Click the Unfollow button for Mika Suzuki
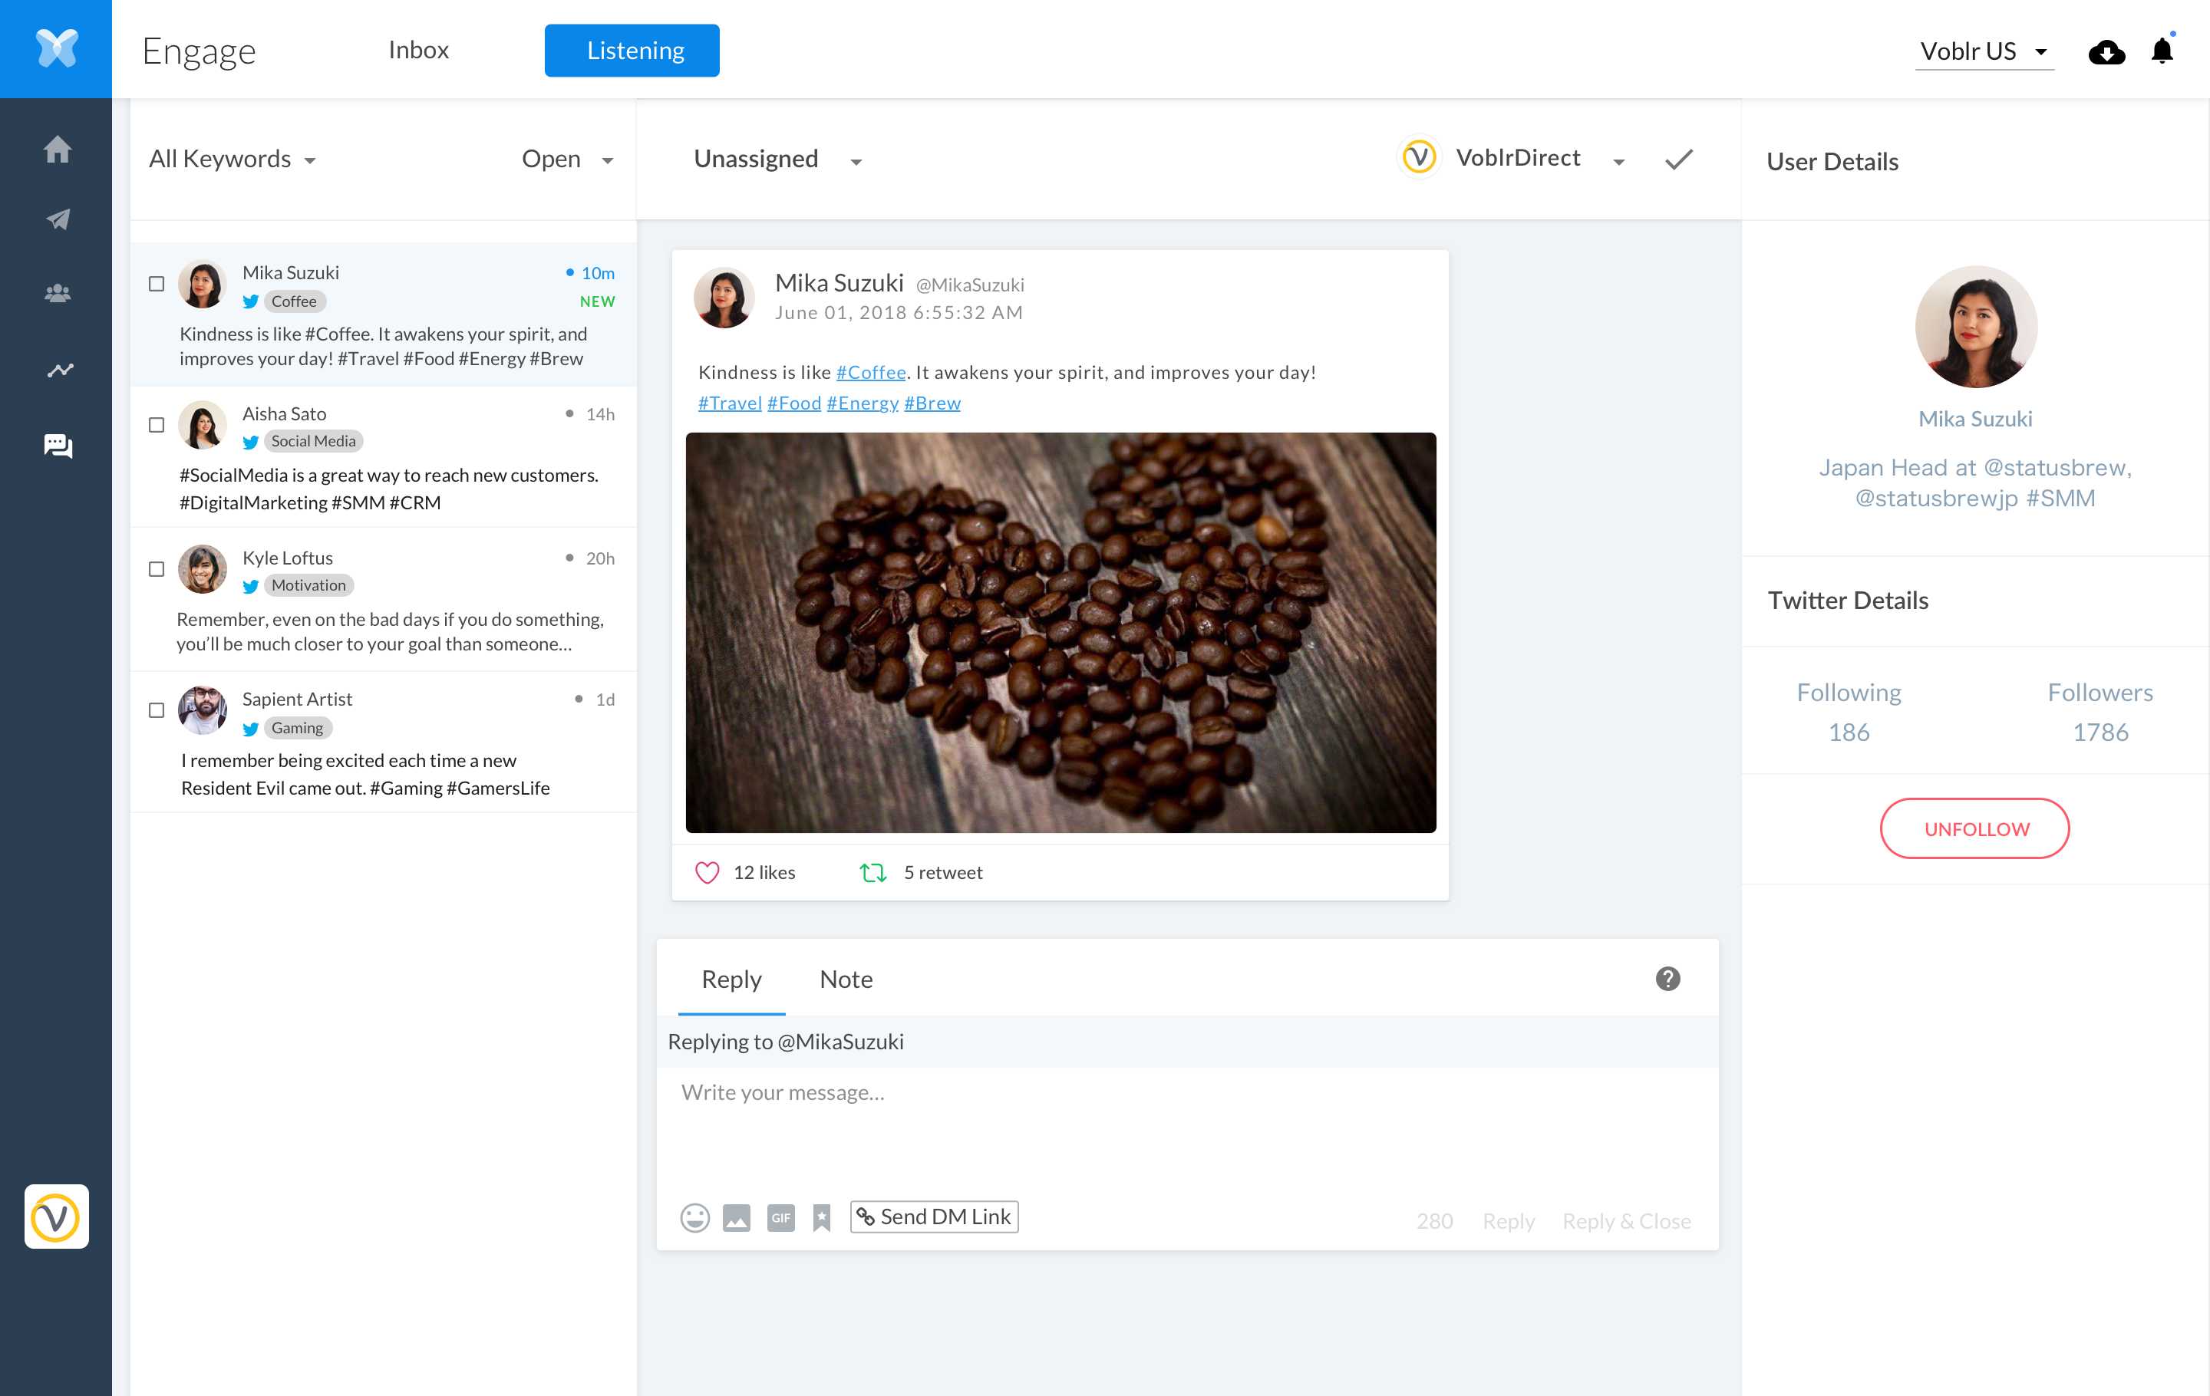The image size is (2210, 1396). [1975, 828]
